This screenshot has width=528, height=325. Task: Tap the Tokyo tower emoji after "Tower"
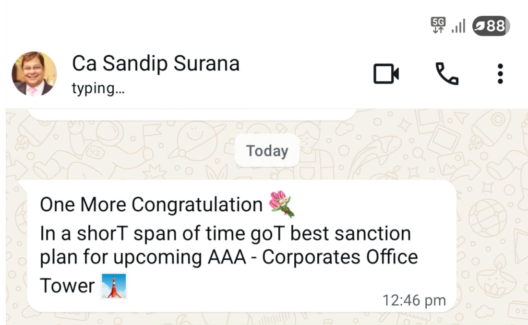coord(114,286)
